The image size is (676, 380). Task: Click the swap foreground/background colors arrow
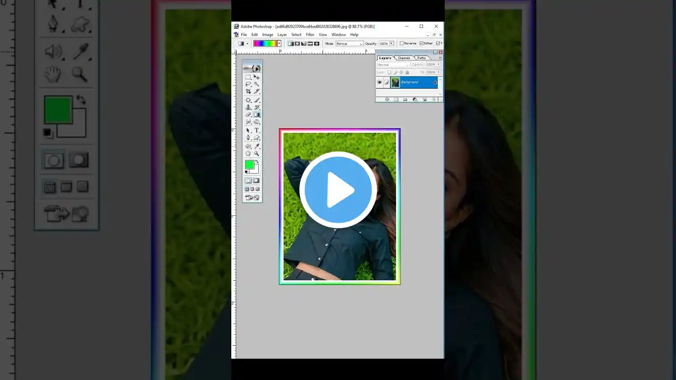tap(257, 163)
